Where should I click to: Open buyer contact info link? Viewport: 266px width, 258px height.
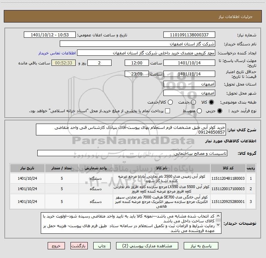(57, 53)
